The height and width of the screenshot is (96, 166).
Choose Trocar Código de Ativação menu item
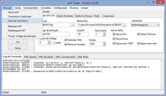click(22, 36)
